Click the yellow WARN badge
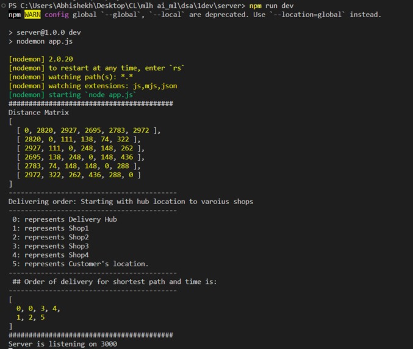 [x=32, y=15]
